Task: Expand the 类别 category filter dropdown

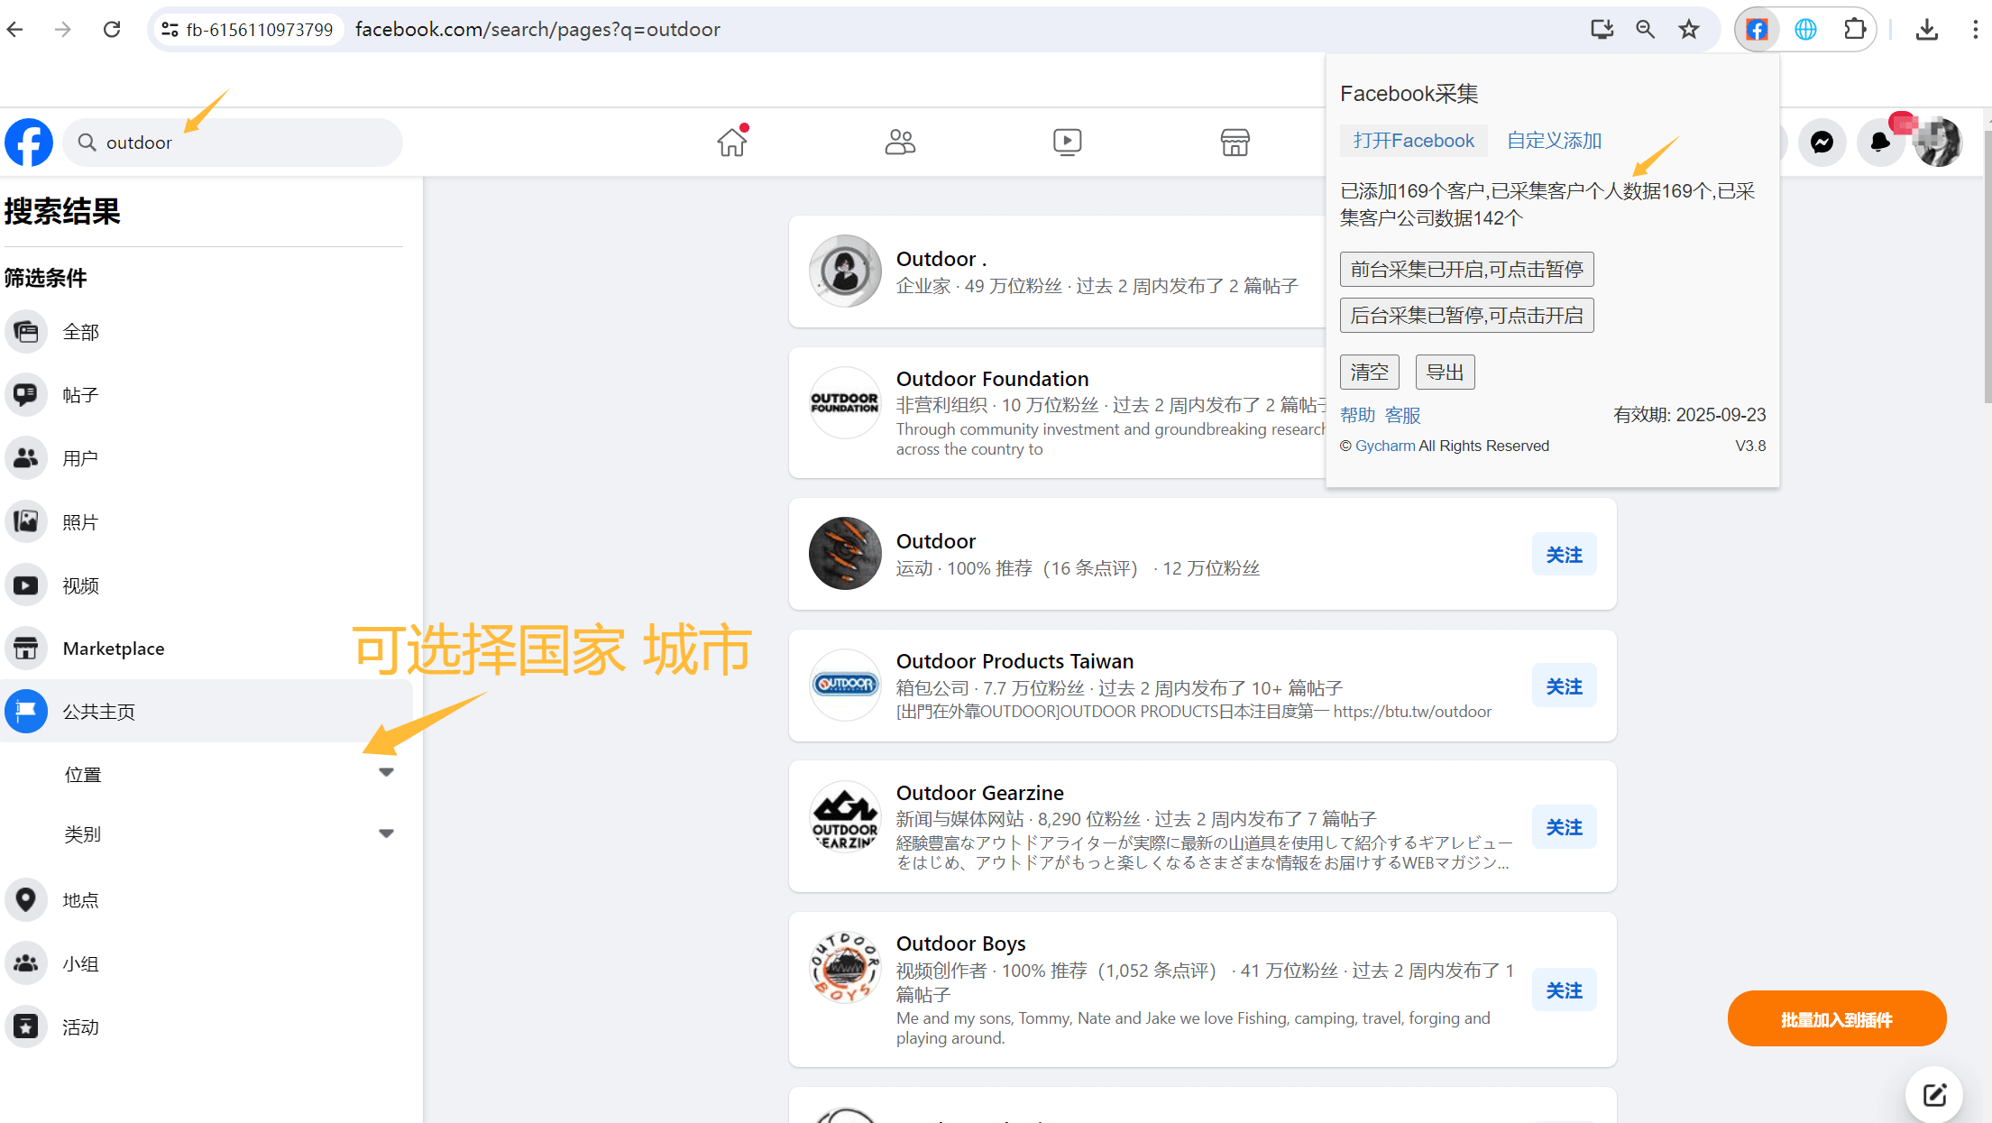Action: pyautogui.click(x=386, y=834)
